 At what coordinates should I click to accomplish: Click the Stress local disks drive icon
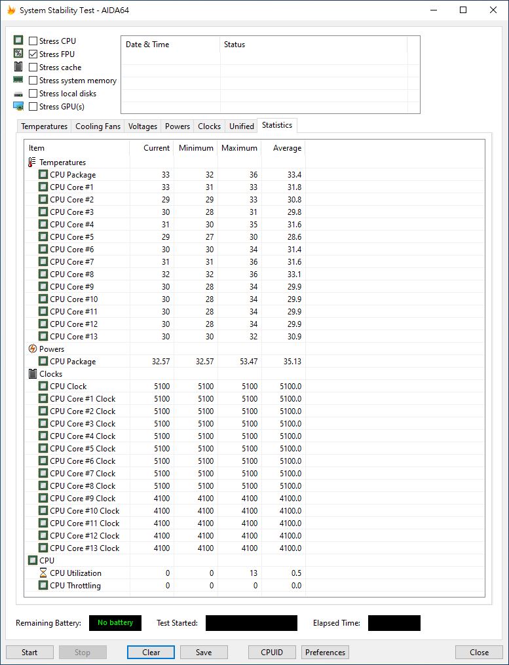click(x=18, y=94)
